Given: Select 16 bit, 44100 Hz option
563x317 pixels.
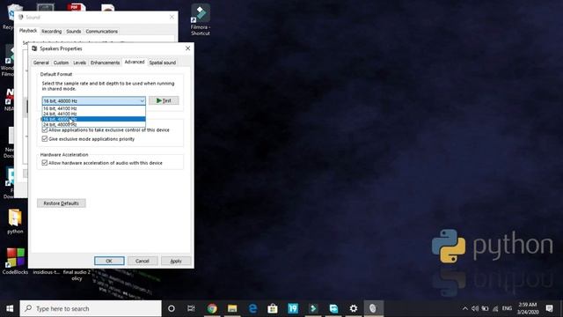Looking at the screenshot, I should [94, 108].
